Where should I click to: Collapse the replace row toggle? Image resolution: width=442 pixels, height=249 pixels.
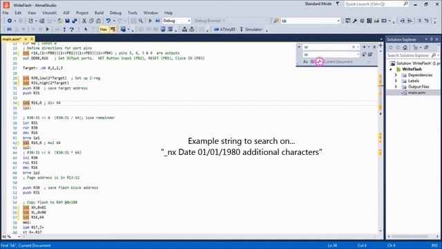click(x=299, y=47)
